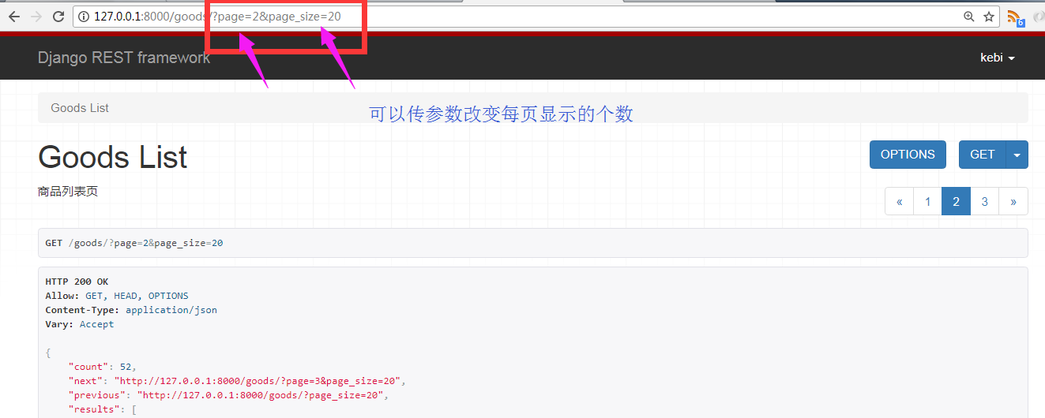The image size is (1045, 418).
Task: Click the browser forward arrow
Action: [x=36, y=16]
